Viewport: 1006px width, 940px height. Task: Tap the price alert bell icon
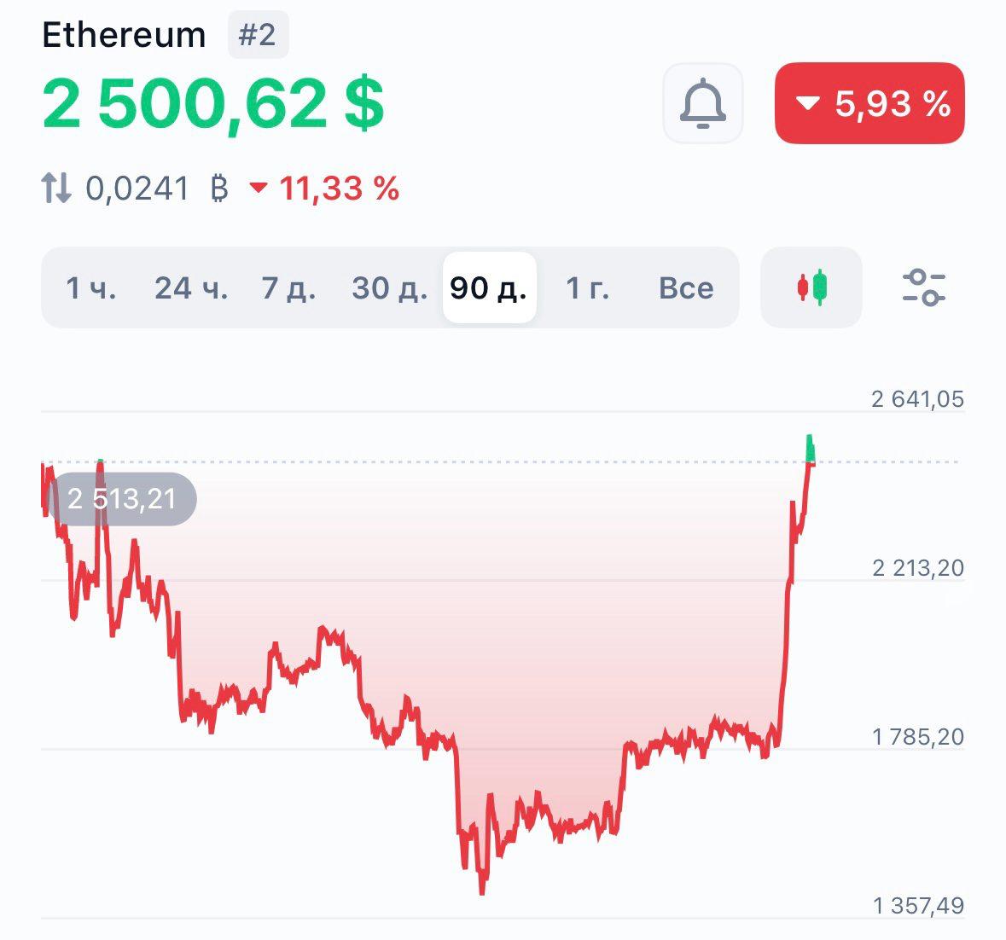[x=702, y=103]
